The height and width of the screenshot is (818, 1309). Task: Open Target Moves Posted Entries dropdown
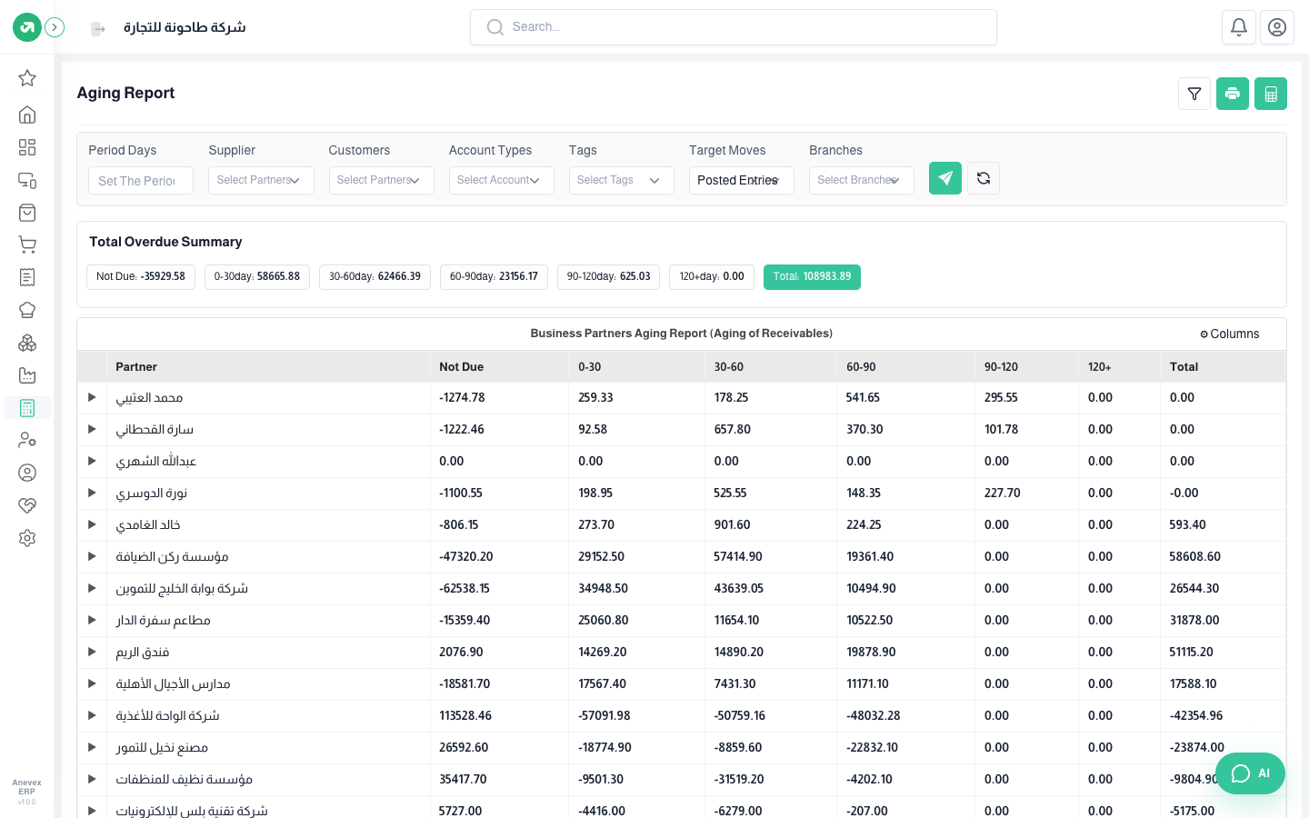[x=741, y=180]
